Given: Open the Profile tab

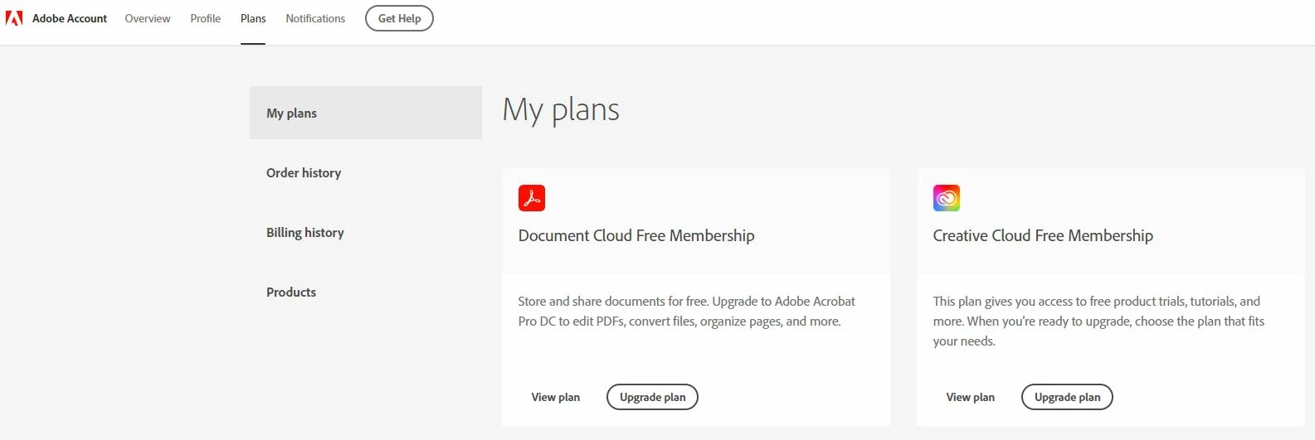Looking at the screenshot, I should click(206, 18).
